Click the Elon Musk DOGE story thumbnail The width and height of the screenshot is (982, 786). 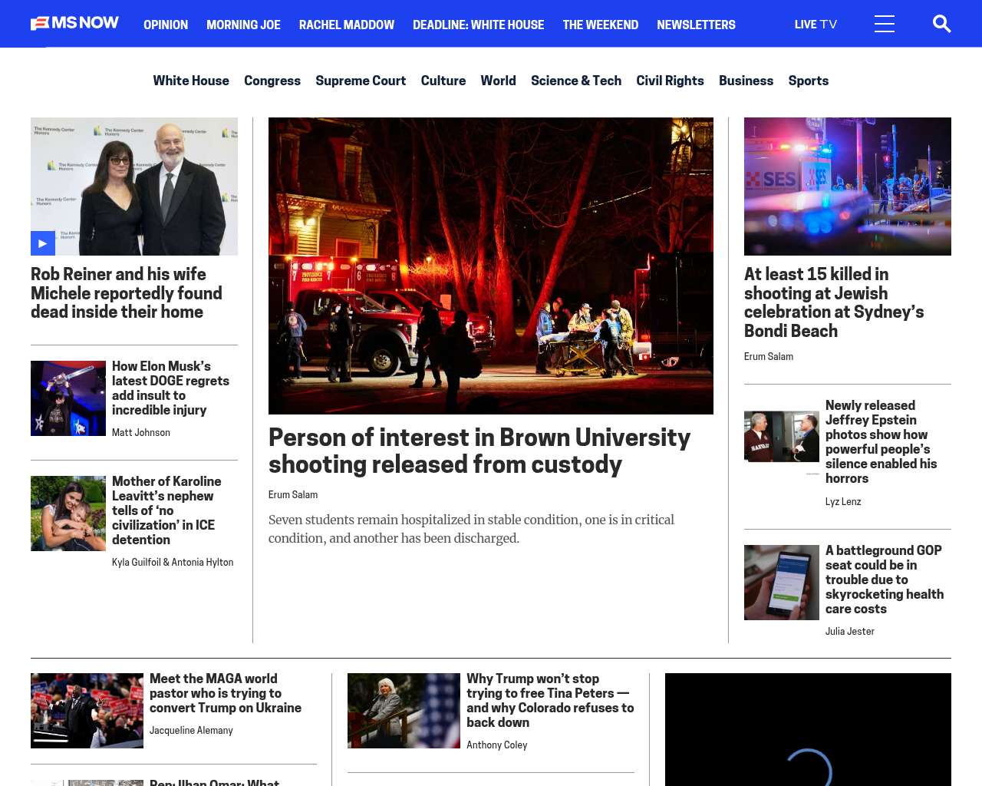[x=68, y=398]
